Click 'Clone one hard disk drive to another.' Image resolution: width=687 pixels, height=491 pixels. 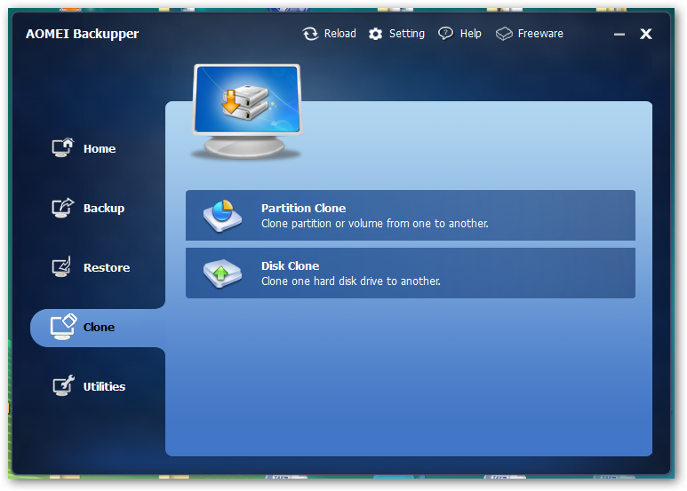tap(350, 281)
